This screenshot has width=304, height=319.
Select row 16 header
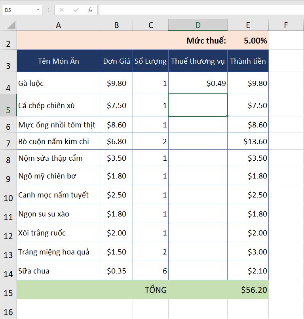(x=8, y=309)
